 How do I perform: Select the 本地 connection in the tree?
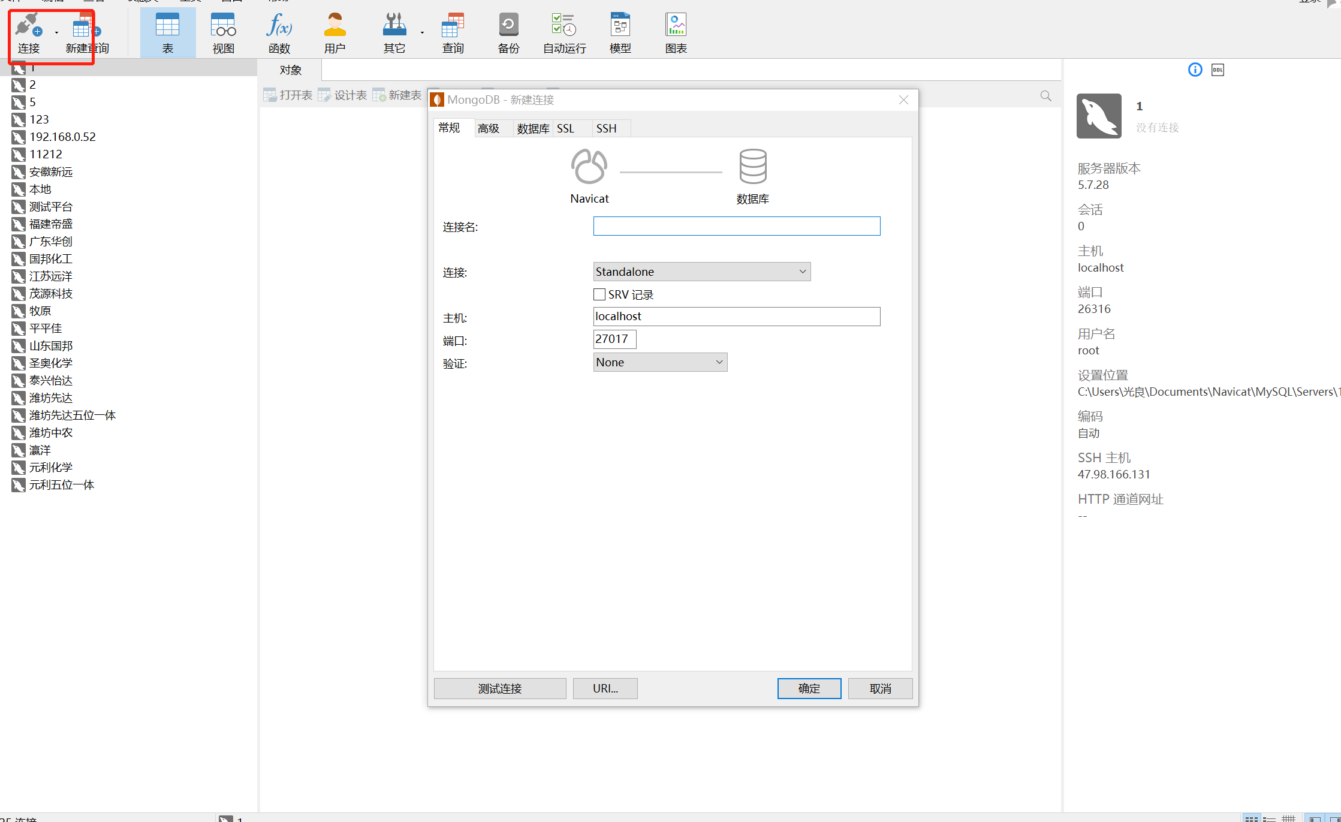(40, 189)
